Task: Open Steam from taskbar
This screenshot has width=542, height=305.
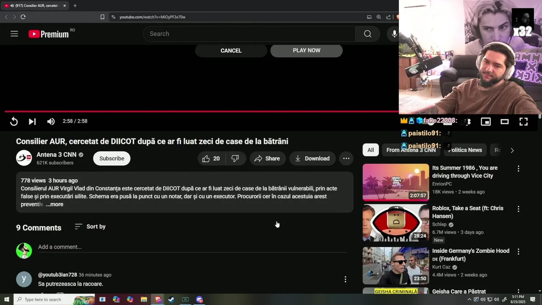Action: click(x=171, y=299)
